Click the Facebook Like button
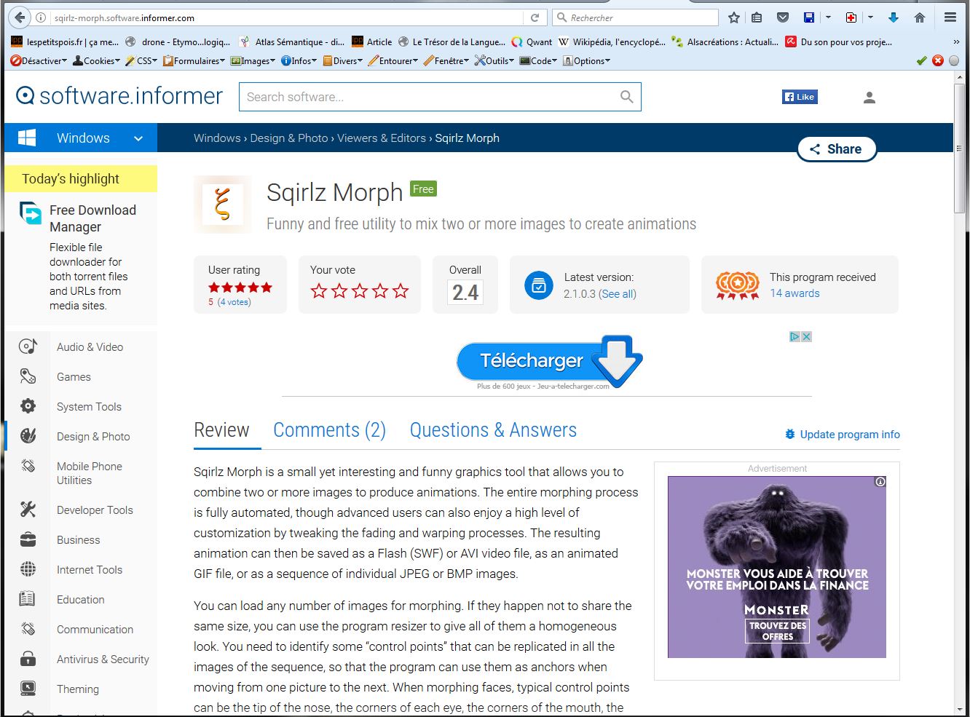 pos(800,97)
